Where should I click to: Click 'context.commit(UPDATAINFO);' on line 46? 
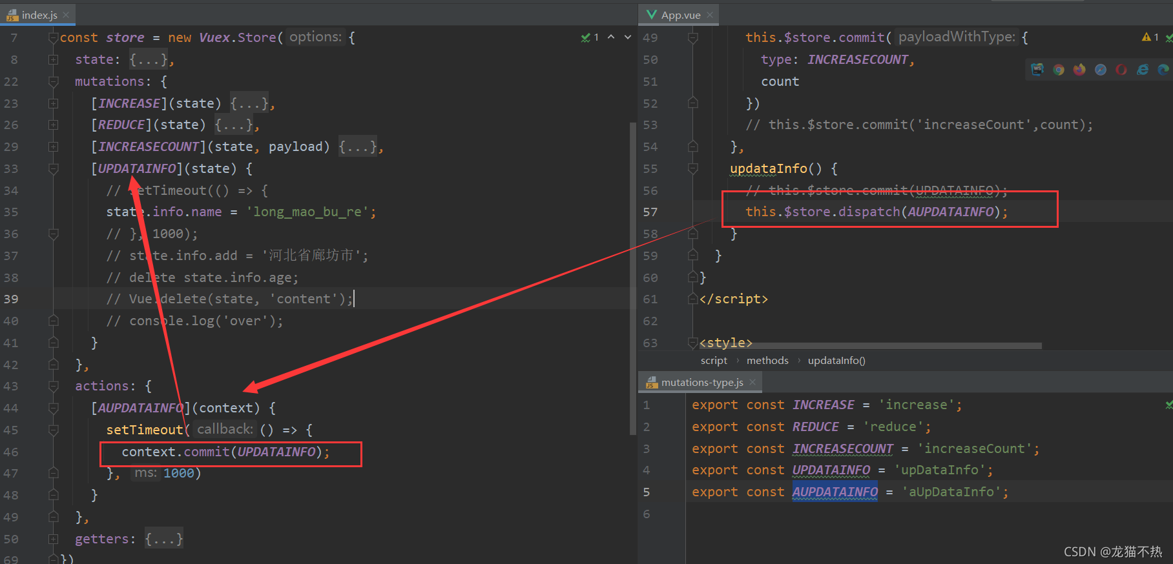(225, 452)
